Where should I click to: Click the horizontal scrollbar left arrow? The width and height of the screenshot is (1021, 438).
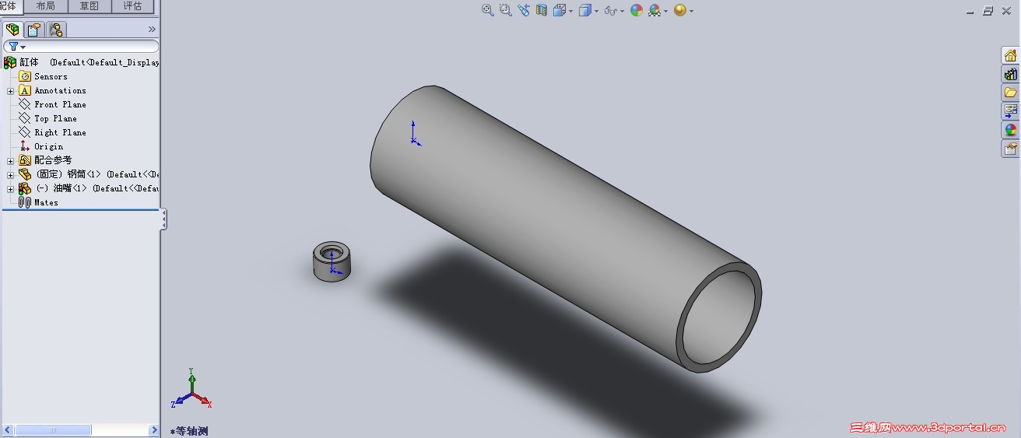(x=9, y=429)
